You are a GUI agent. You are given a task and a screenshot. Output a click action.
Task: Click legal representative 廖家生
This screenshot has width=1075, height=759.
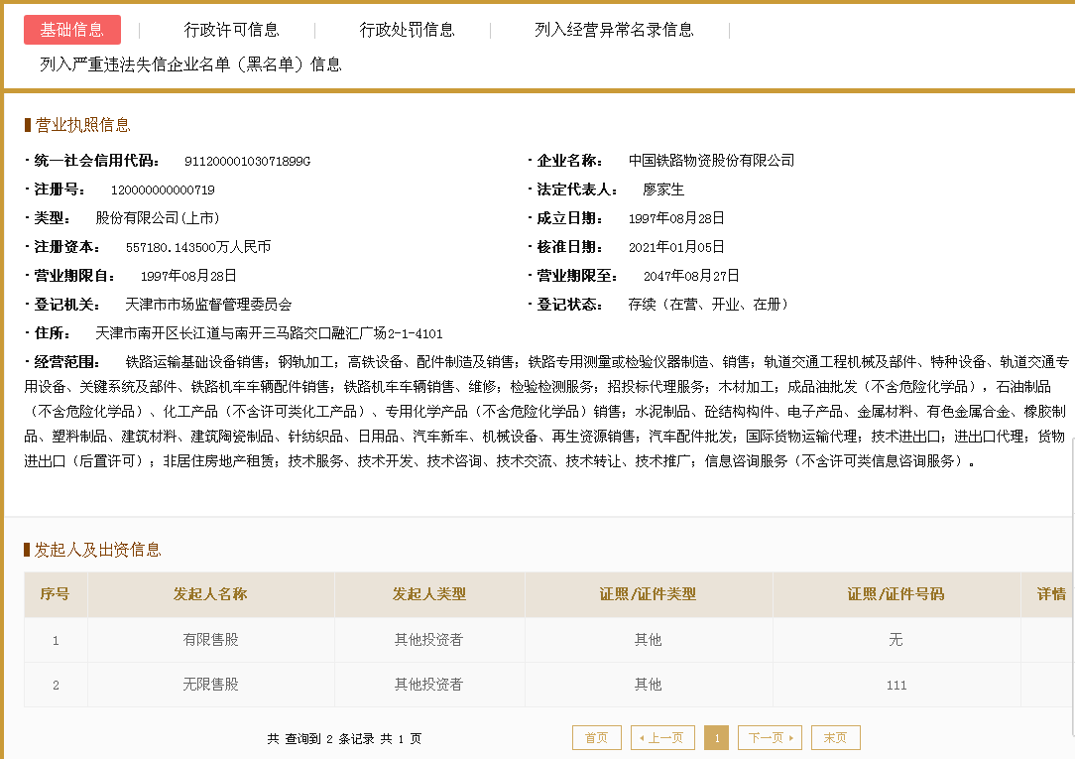(x=663, y=190)
